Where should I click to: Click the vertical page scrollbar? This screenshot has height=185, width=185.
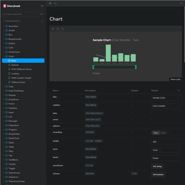click(x=184, y=34)
